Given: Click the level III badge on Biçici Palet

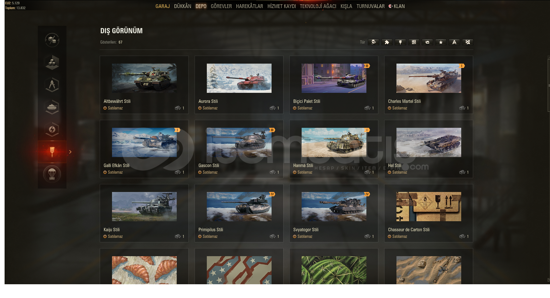Looking at the screenshot, I should tap(367, 66).
